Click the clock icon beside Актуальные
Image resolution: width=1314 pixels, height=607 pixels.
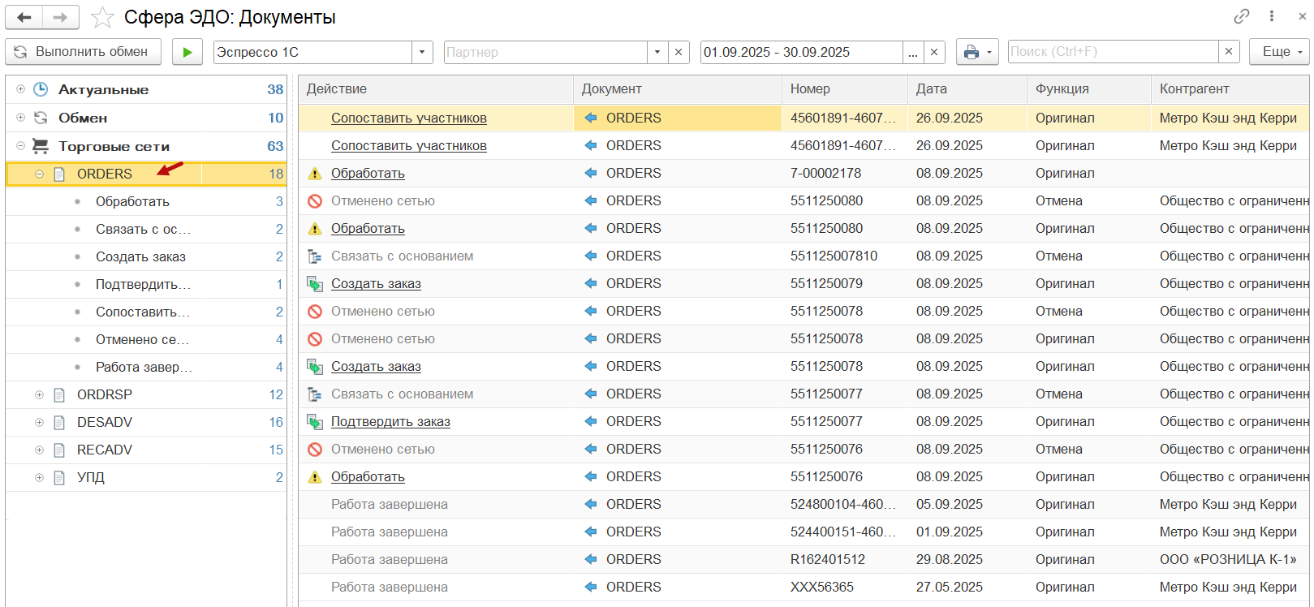(41, 89)
